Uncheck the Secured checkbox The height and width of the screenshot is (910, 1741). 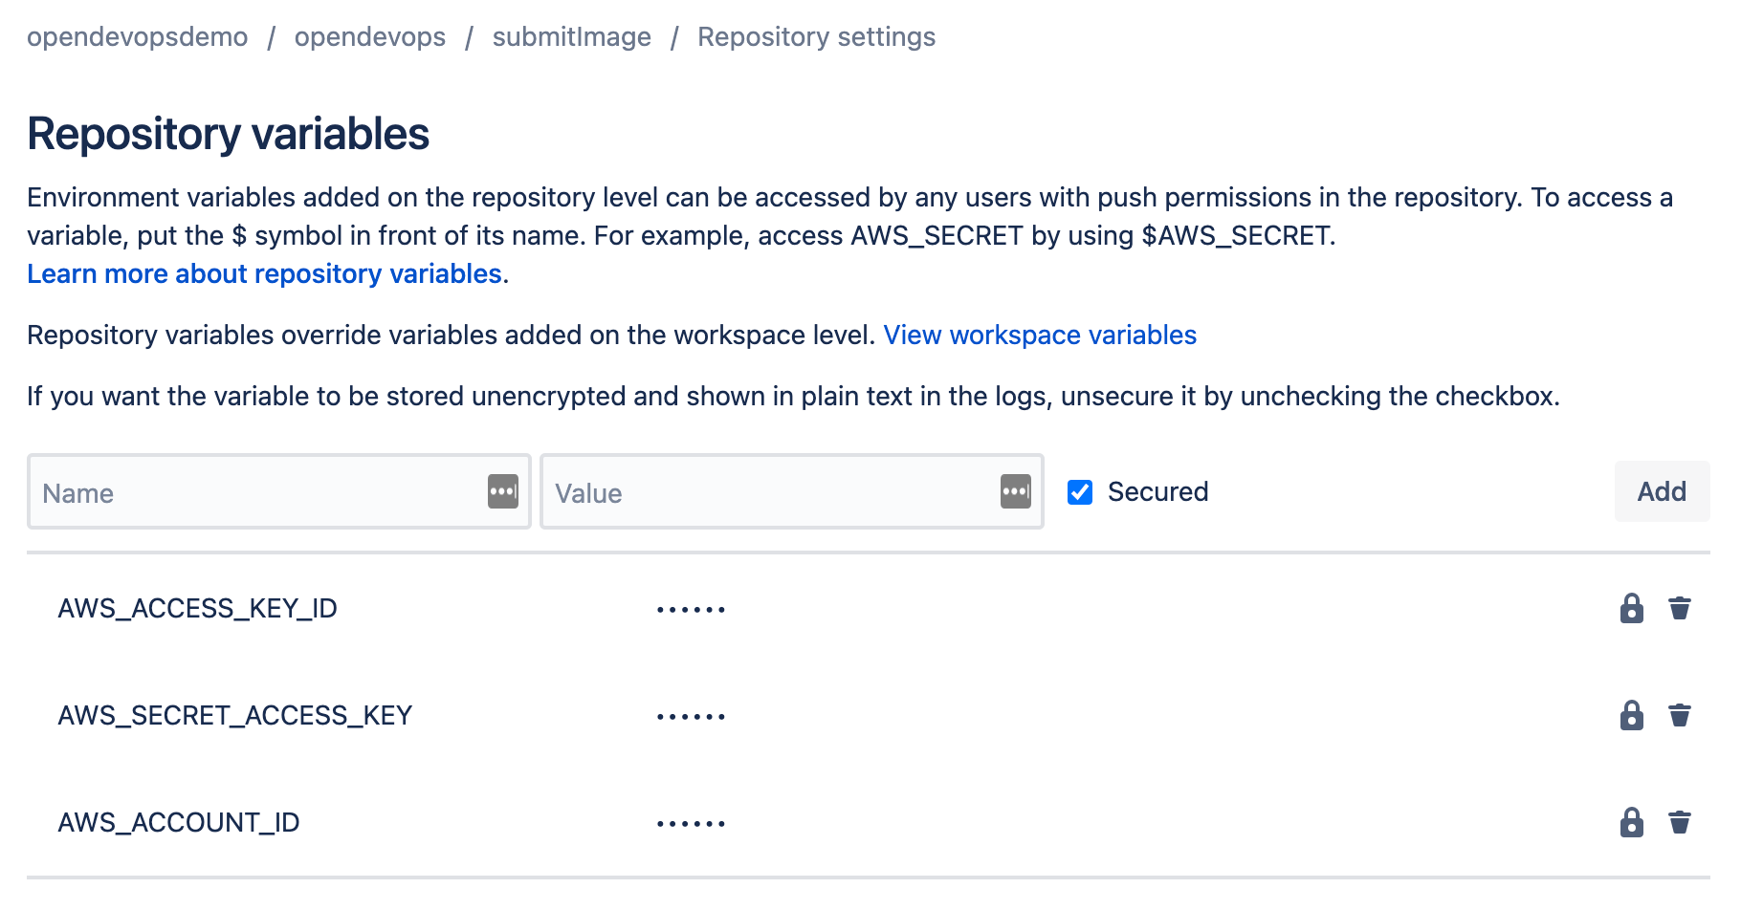coord(1080,491)
